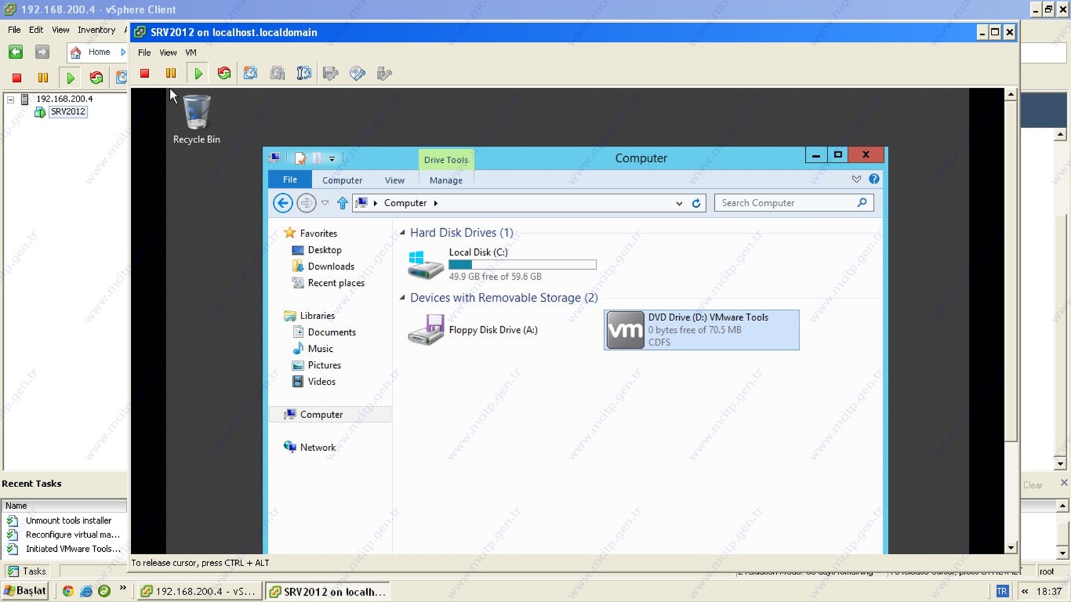Screen dimensions: 1071x602
Task: Click Suspend button in SRV2012 console toolbar
Action: tap(171, 73)
